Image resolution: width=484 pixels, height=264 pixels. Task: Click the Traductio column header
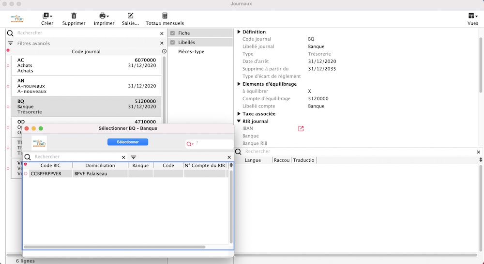304,160
